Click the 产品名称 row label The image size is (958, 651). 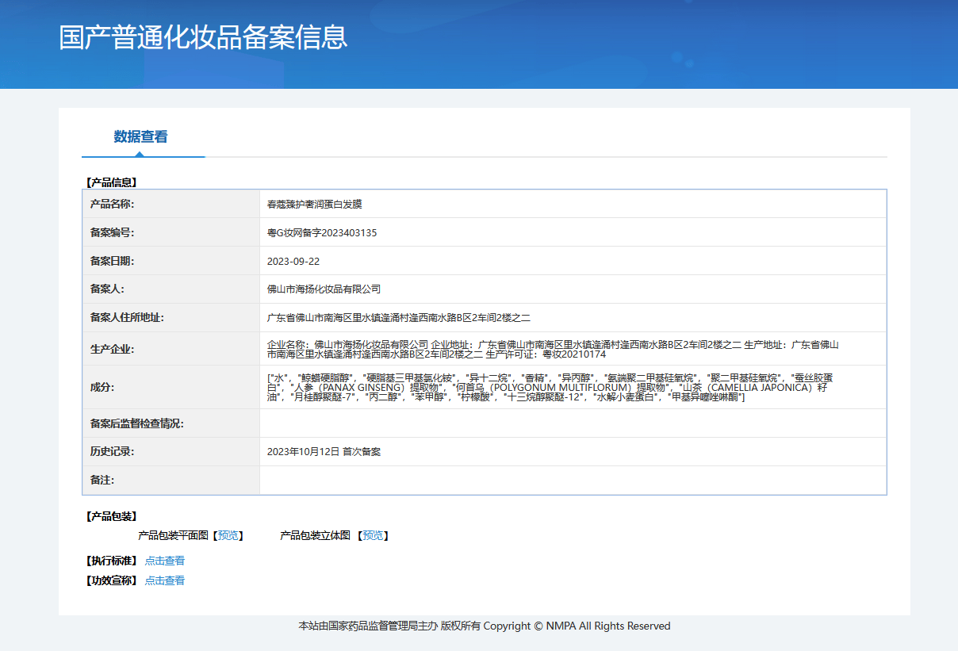point(112,204)
